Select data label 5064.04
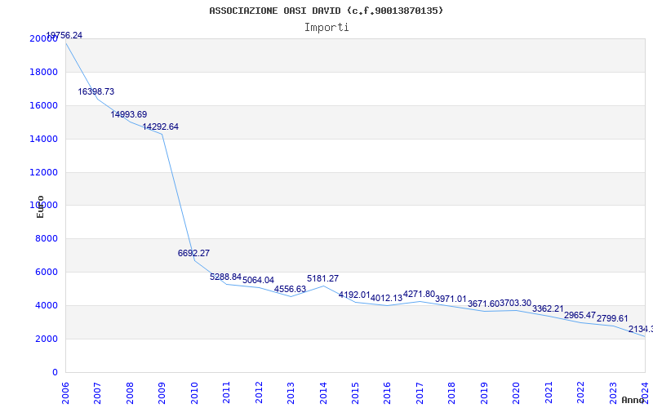The height and width of the screenshot is (408, 653). [258, 280]
